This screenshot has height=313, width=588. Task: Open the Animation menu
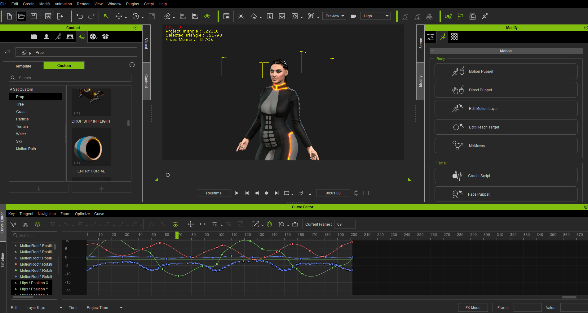[63, 4]
